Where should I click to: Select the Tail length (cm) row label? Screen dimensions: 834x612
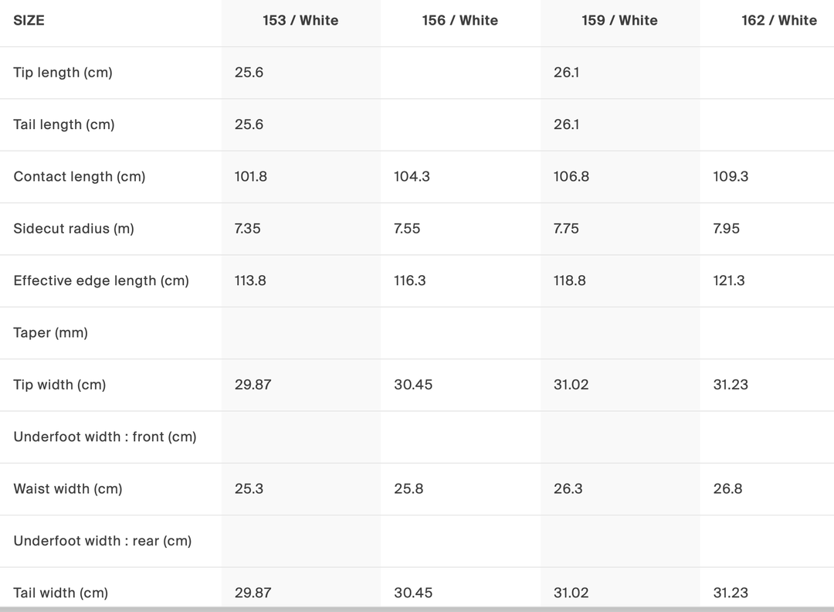64,124
